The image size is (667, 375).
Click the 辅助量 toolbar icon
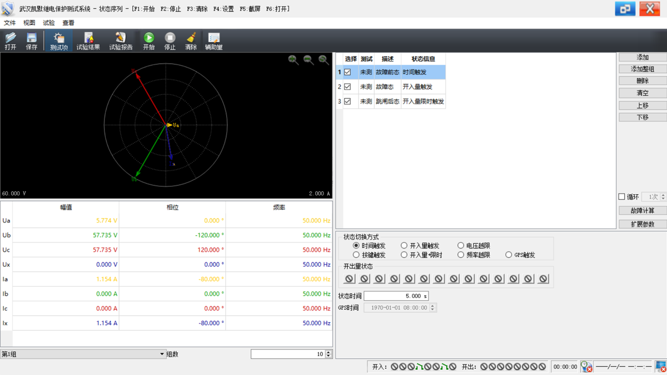[x=213, y=38]
